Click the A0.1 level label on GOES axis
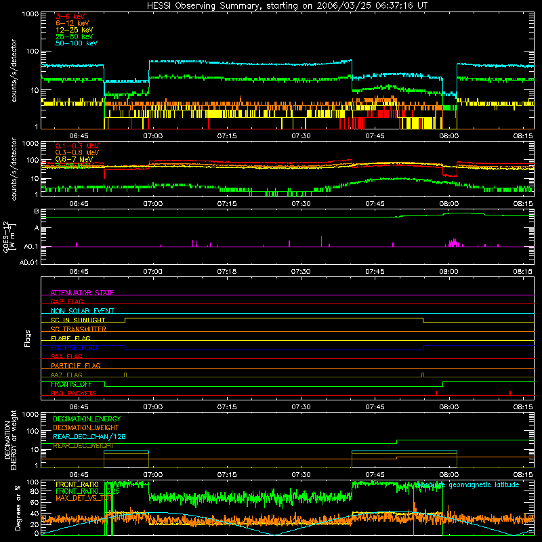The height and width of the screenshot is (542, 542). (31, 247)
